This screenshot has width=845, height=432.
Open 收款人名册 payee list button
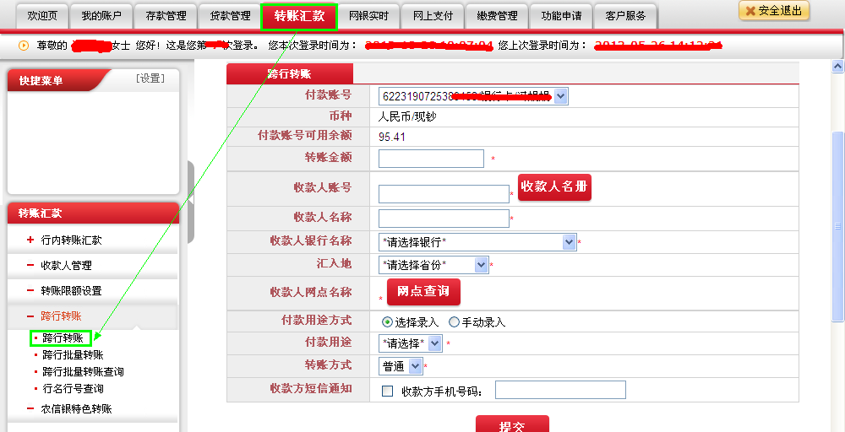tap(554, 187)
